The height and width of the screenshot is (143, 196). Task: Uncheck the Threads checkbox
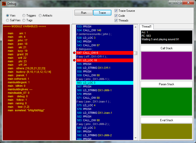116,20
